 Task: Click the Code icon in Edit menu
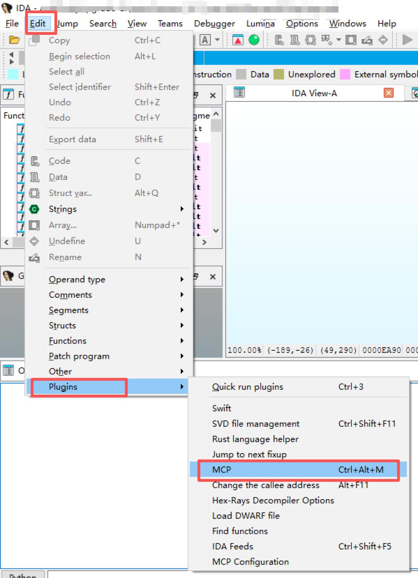(x=35, y=161)
